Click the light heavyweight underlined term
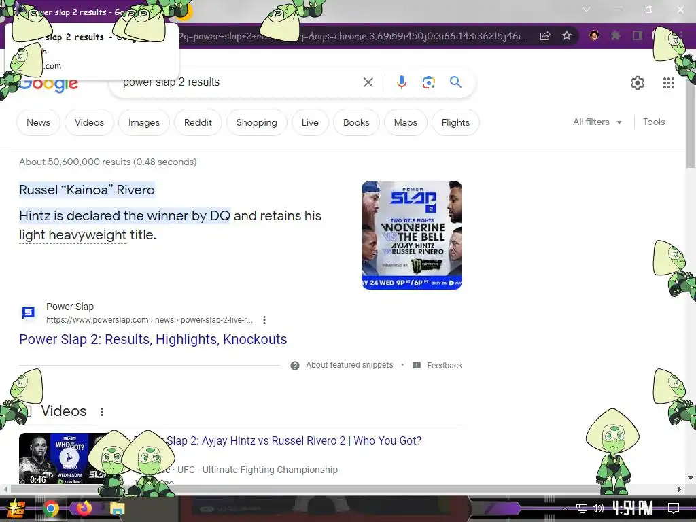The image size is (696, 522). (x=73, y=234)
